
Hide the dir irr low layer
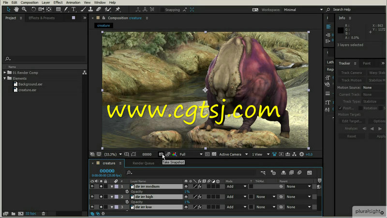tap(92, 207)
